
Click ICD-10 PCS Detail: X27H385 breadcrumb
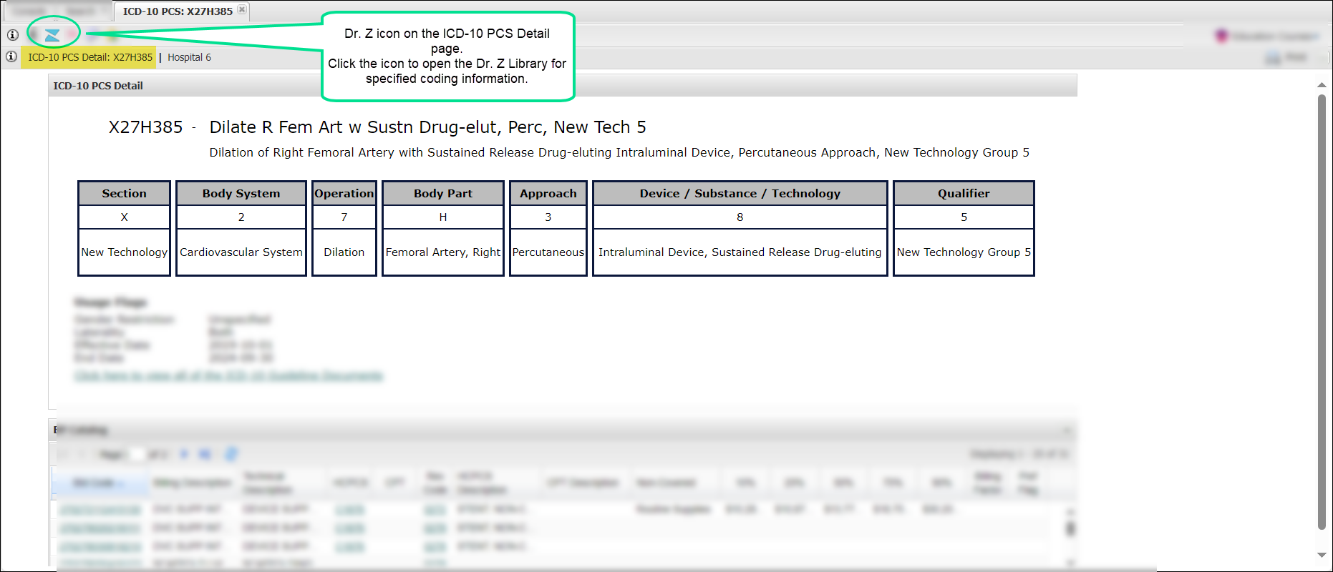pyautogui.click(x=90, y=57)
